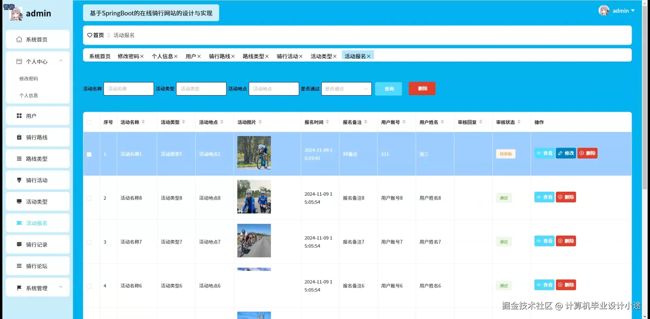Open the activity image thumbnail in row 3
The image size is (650, 319).
coord(254,240)
